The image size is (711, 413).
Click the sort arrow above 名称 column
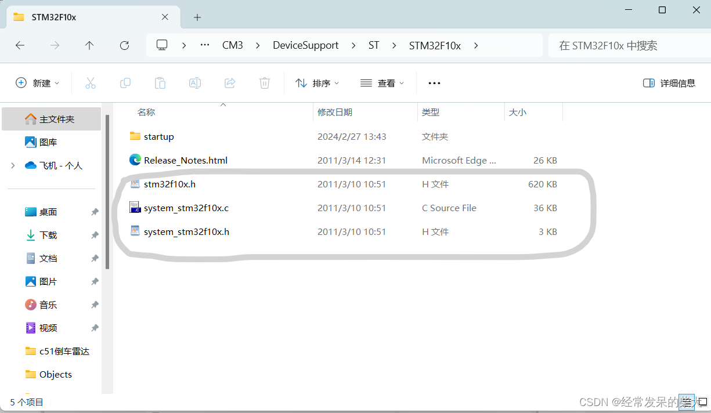point(223,105)
